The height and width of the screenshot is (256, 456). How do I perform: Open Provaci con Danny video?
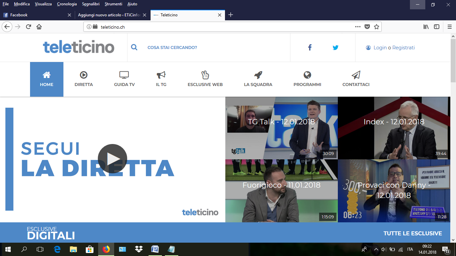pyautogui.click(x=394, y=191)
